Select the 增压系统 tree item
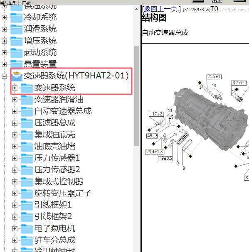 coord(40,41)
